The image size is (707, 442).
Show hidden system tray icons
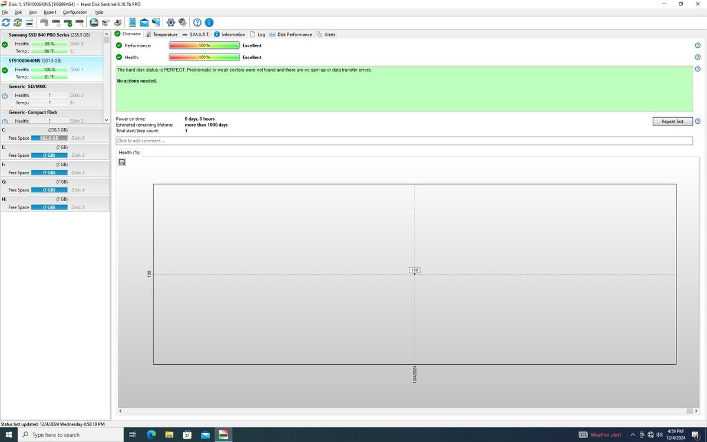pos(633,435)
